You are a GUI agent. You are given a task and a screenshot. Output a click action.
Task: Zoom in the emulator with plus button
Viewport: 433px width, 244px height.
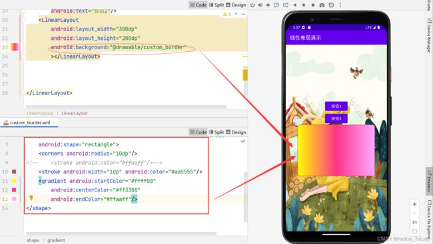(x=414, y=204)
